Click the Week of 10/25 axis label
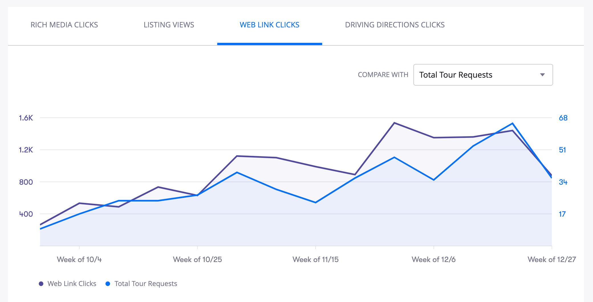Viewport: 593px width, 302px height. 197,259
